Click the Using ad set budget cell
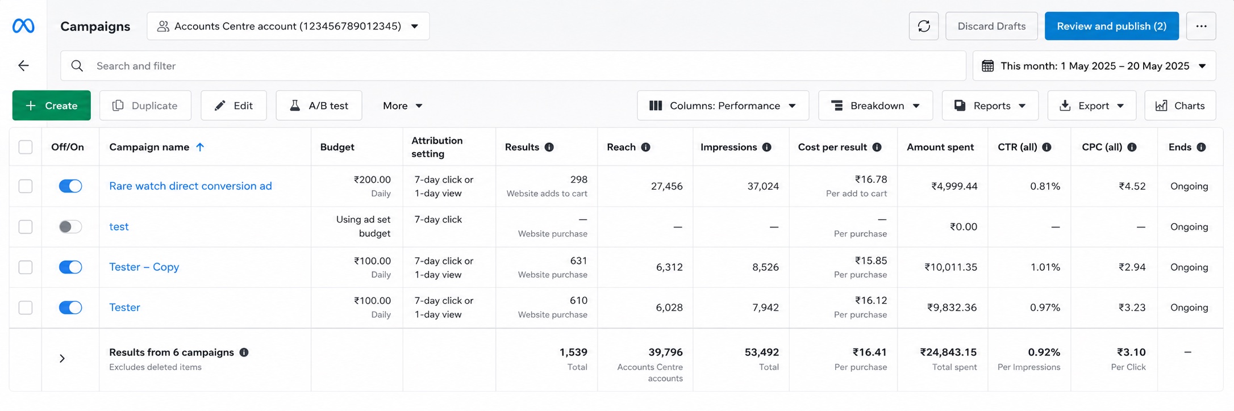The image size is (1234, 411). click(x=363, y=227)
